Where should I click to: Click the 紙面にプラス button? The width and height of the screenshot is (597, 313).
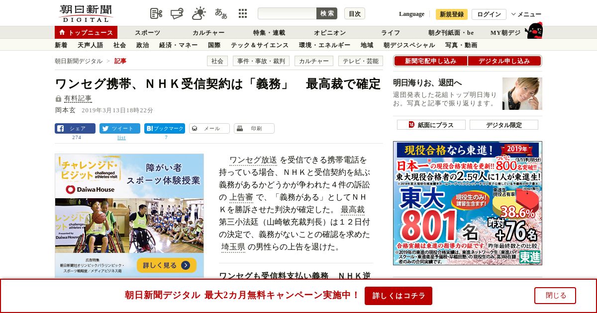point(431,125)
